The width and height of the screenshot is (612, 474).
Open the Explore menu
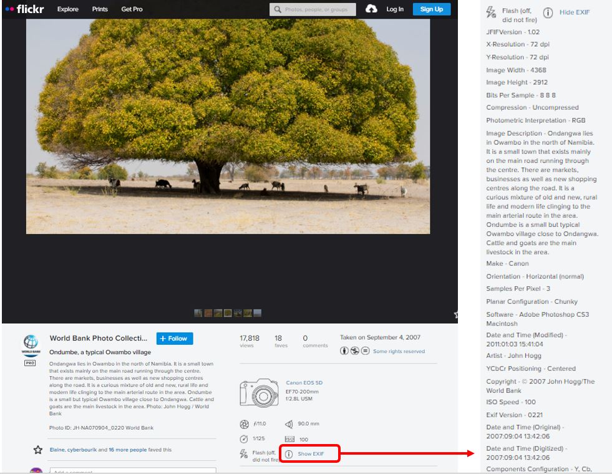pos(68,9)
